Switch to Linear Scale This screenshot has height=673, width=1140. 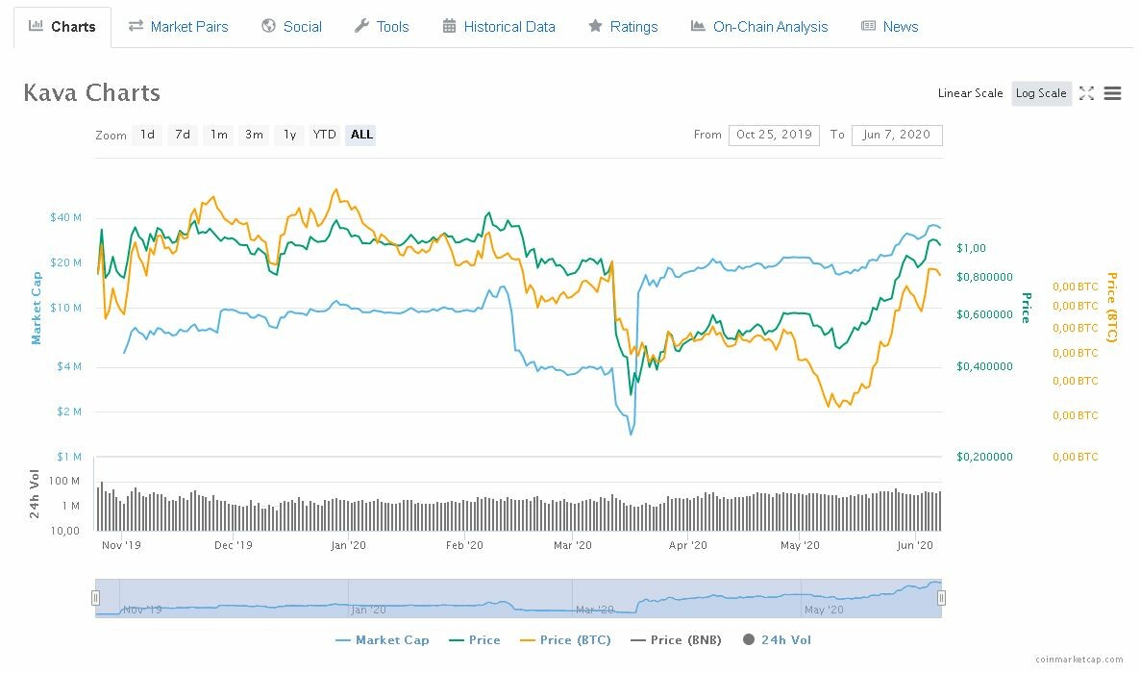click(970, 93)
